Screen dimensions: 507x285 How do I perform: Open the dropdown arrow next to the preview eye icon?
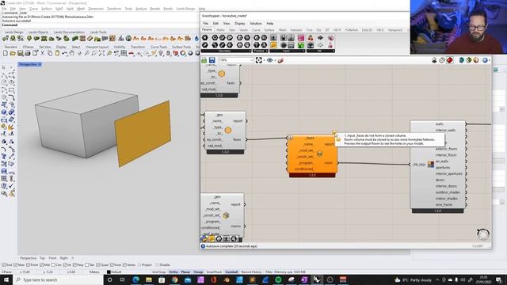[275, 60]
